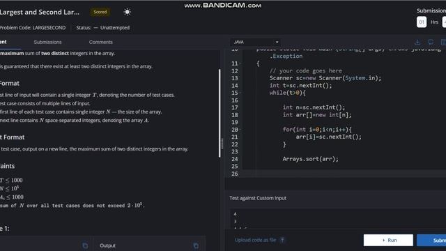Click the for loop line 20 code
This screenshot has width=446, height=251.
317,130
